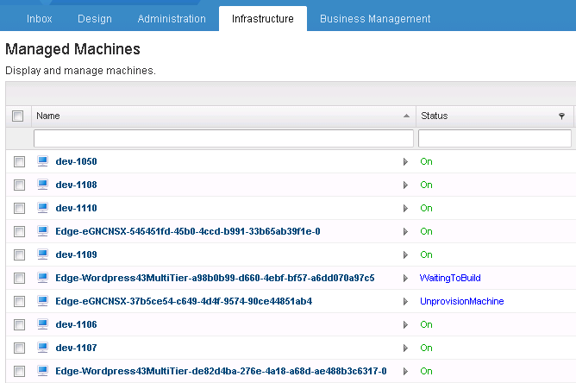Toggle the select-all checkbox in table header

click(x=17, y=116)
